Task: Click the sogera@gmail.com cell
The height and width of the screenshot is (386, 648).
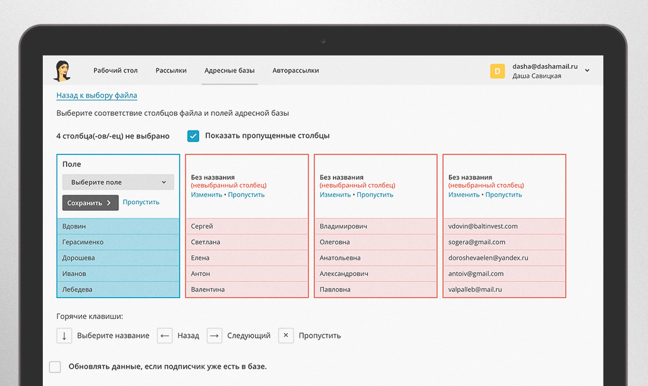Action: click(x=504, y=242)
